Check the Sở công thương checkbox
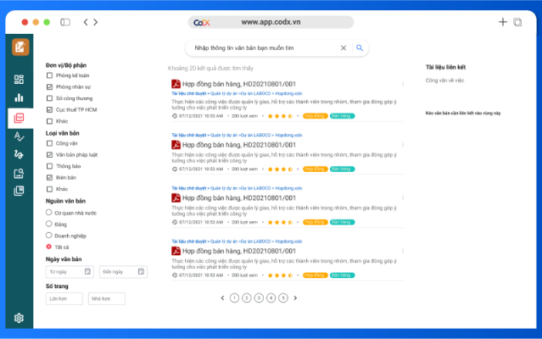The height and width of the screenshot is (339, 542). click(49, 98)
